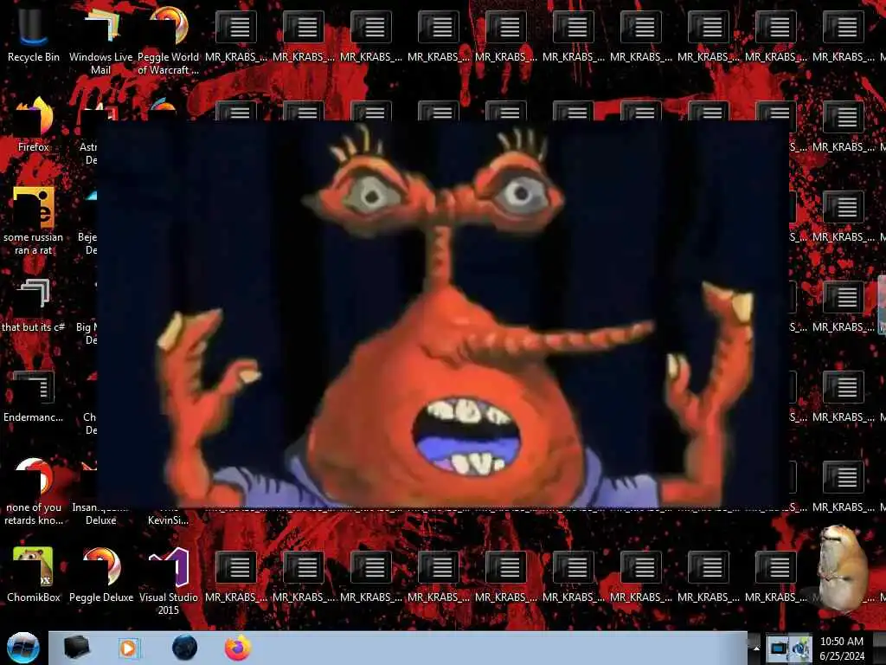Open the Windows Start menu orb
The width and height of the screenshot is (886, 665).
pyautogui.click(x=22, y=648)
